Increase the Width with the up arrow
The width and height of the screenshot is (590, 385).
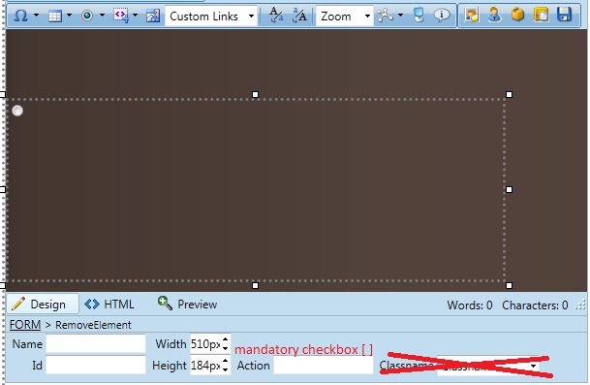[225, 339]
